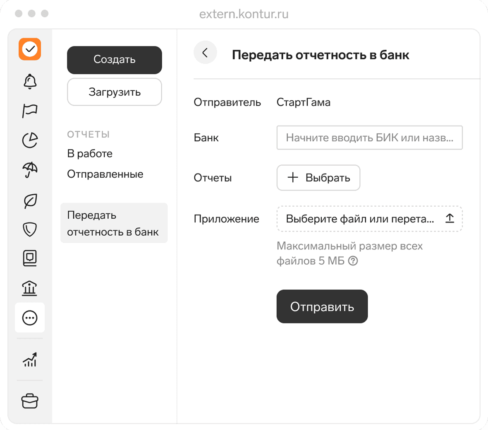Focus the Банк BIK search input field
This screenshot has width=488, height=430.
click(369, 138)
